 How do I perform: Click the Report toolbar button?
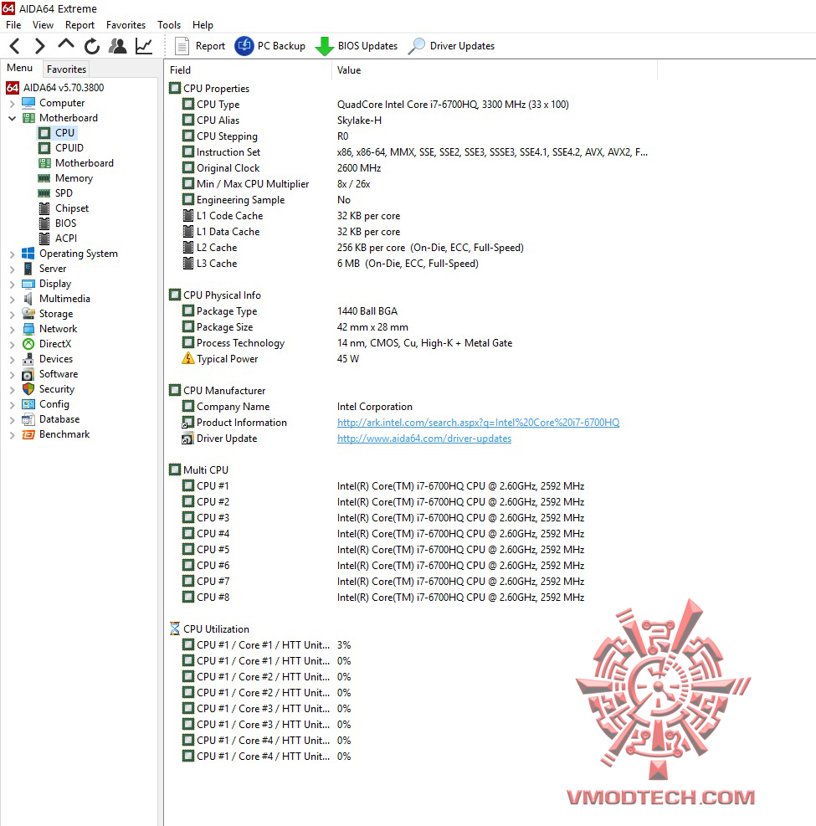point(200,46)
